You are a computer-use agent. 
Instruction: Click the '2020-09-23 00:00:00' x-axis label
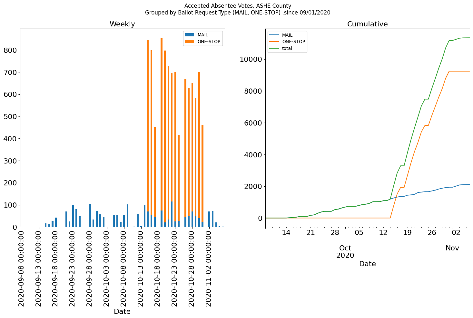coord(73,268)
